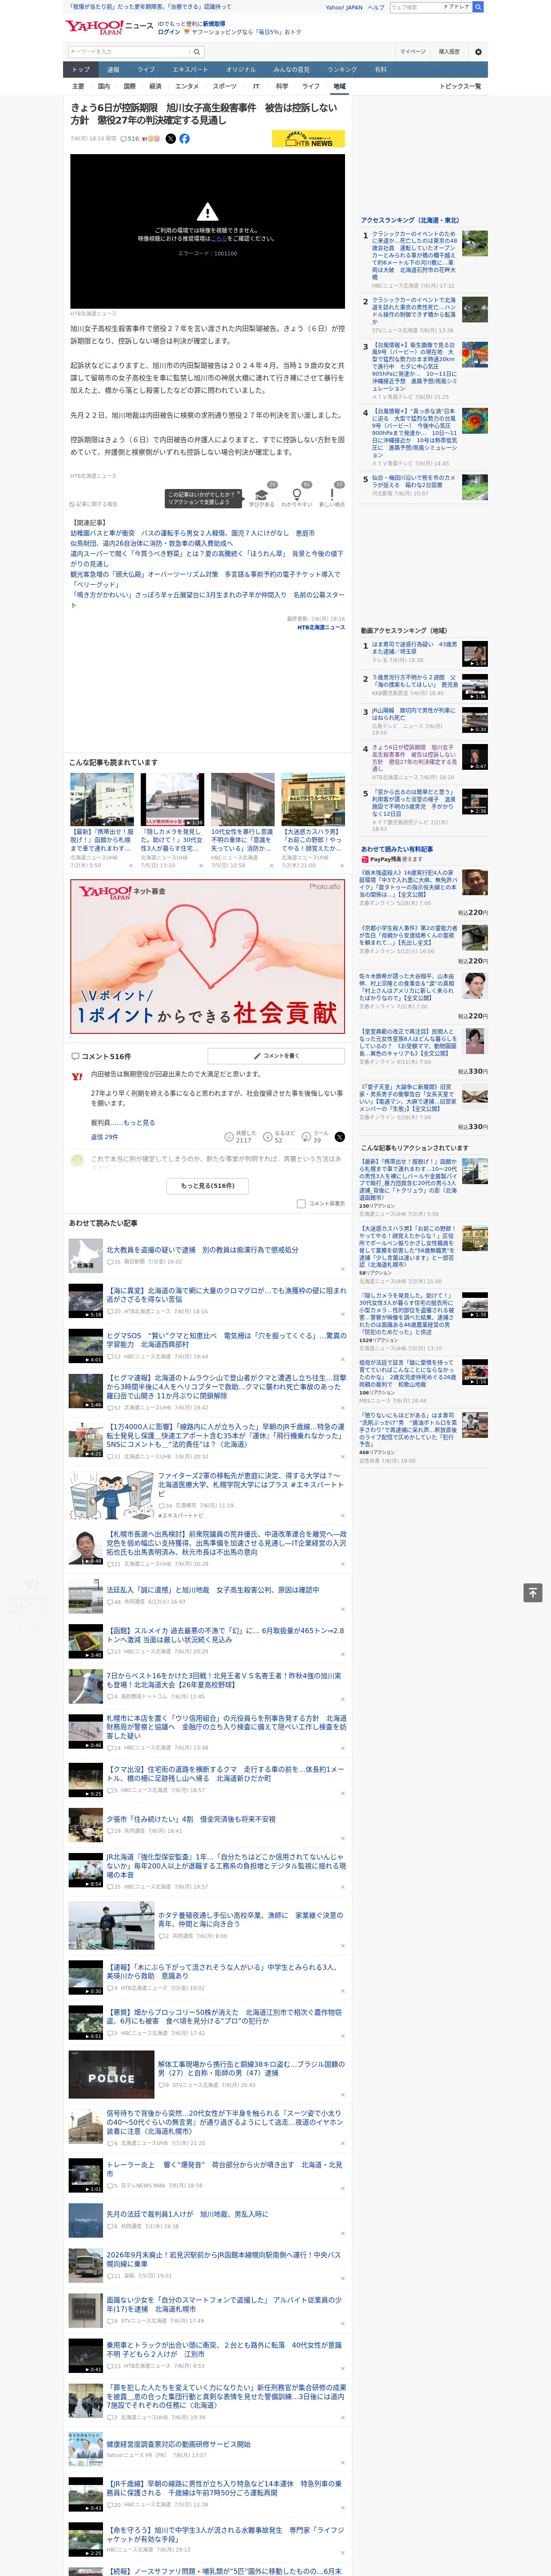
Task: Open the 購入履歴 link
Action: tap(449, 51)
